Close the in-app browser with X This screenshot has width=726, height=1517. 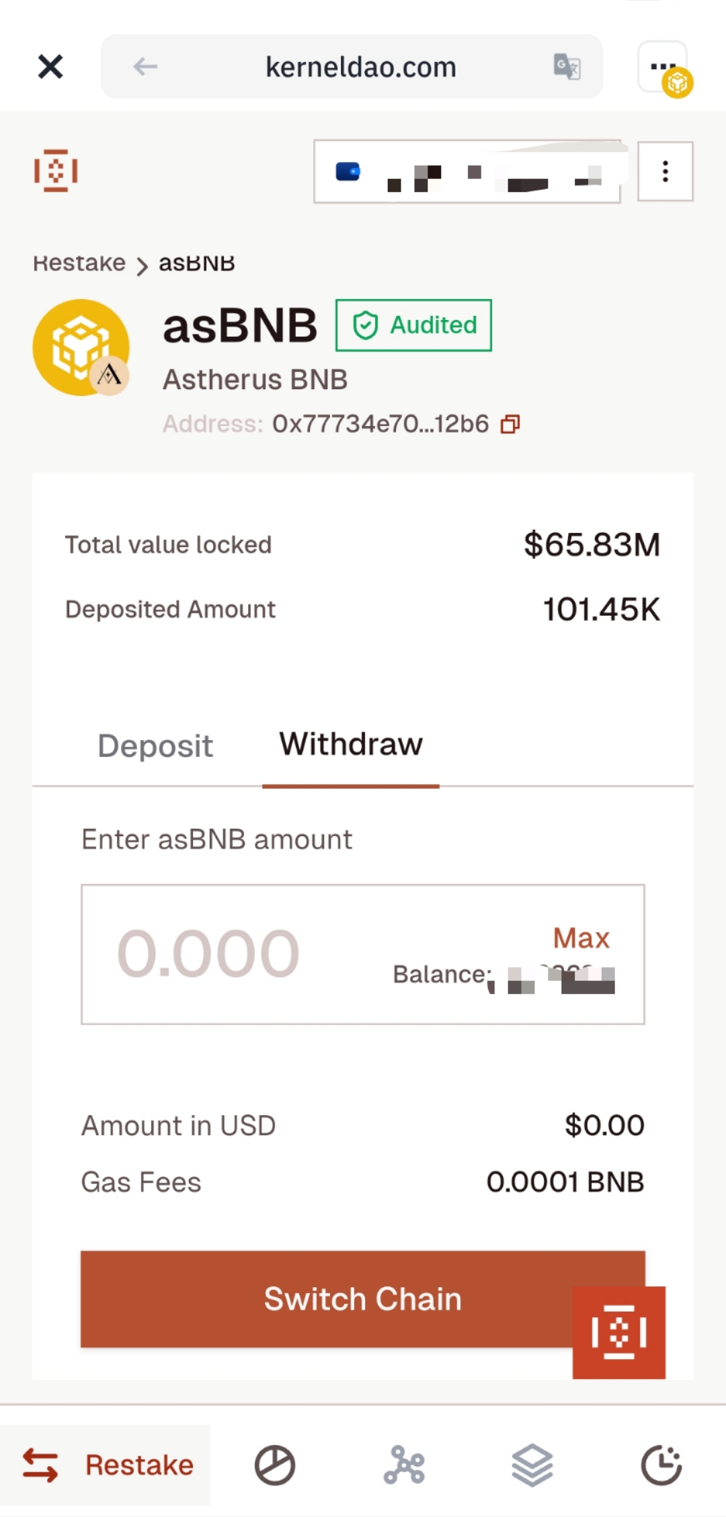tap(50, 67)
